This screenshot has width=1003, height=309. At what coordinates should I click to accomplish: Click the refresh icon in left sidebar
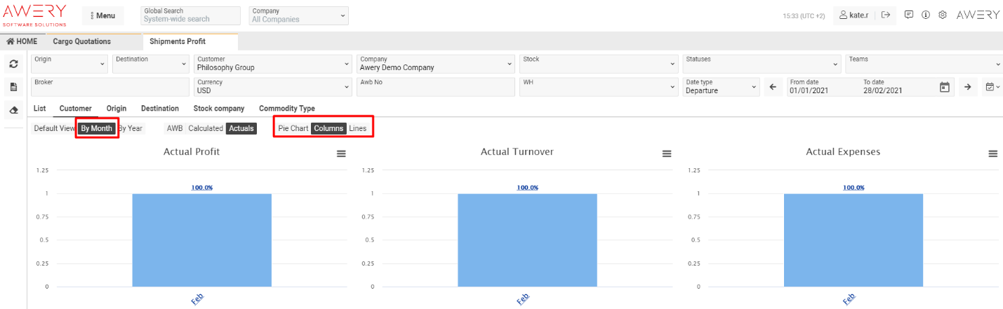click(x=13, y=64)
